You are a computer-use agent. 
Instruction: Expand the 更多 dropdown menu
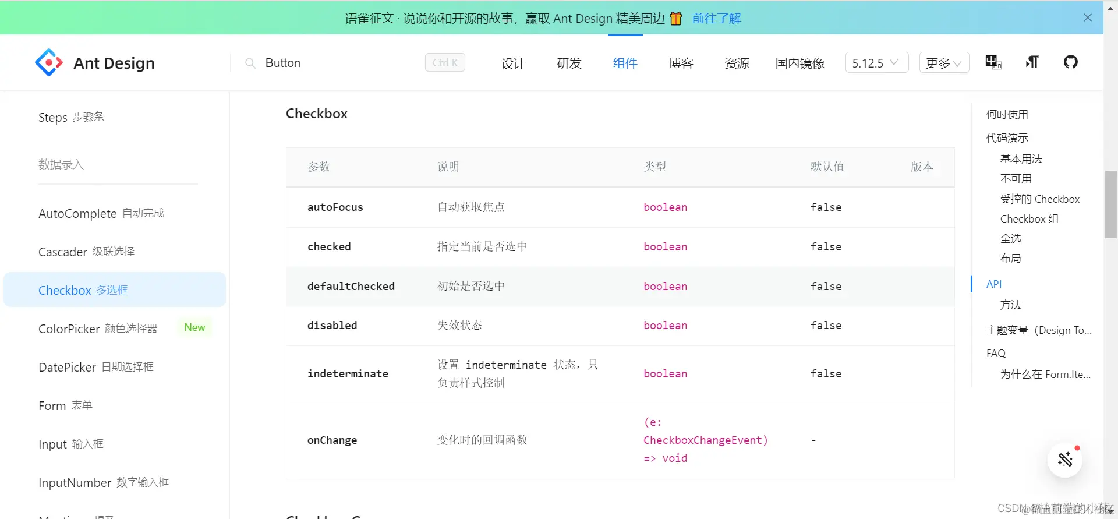944,63
